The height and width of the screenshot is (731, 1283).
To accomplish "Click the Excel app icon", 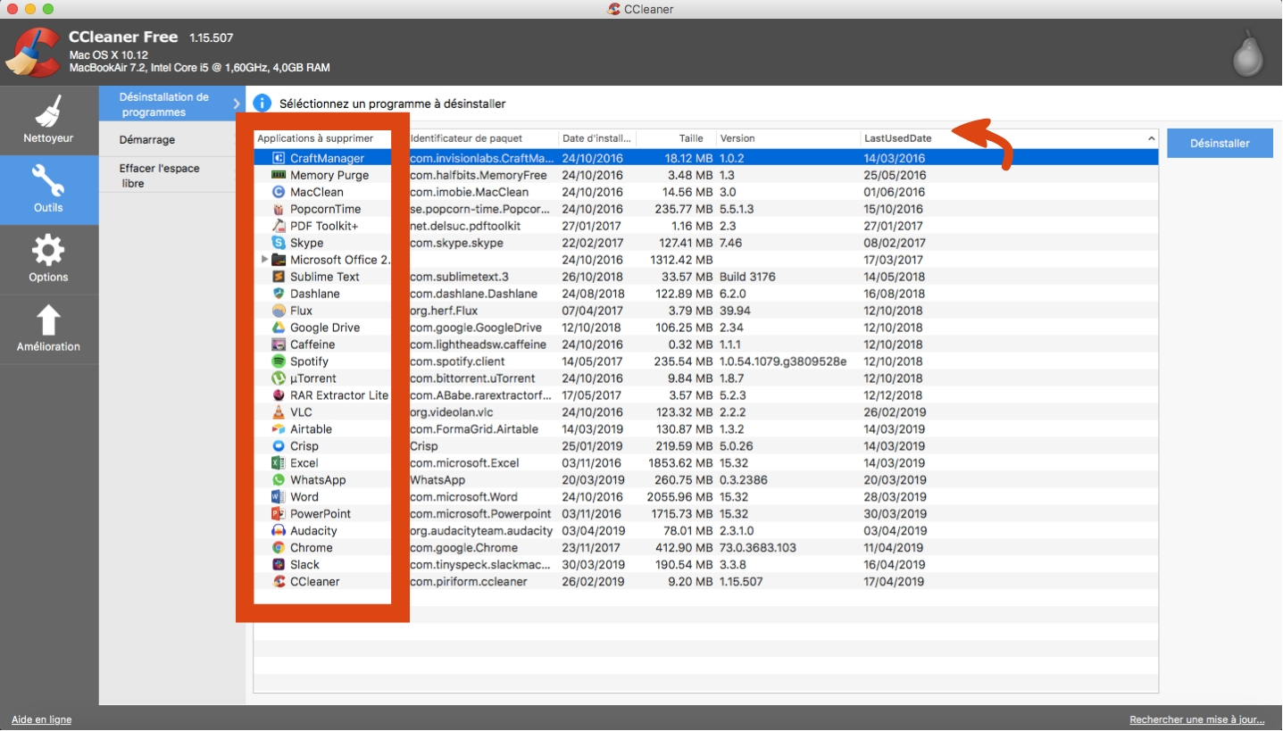I will click(278, 463).
